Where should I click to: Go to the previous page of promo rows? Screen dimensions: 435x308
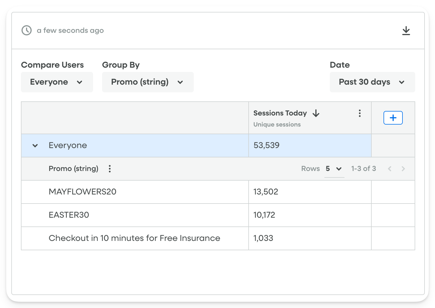pos(390,168)
